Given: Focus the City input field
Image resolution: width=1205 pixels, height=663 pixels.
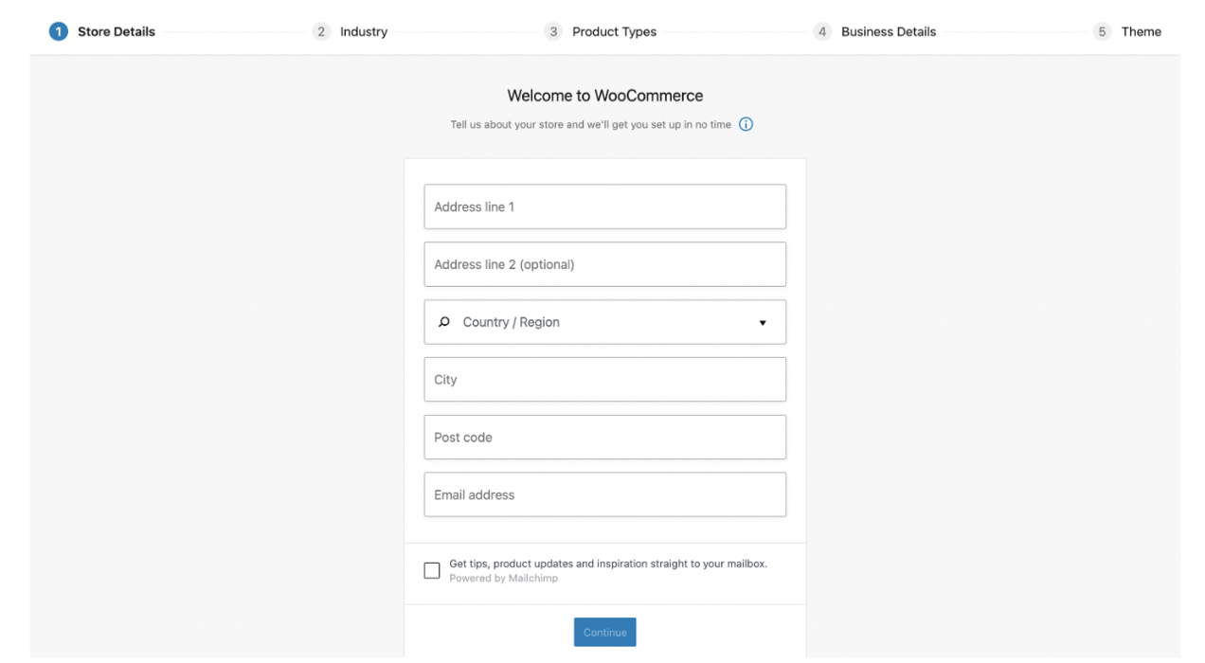Looking at the screenshot, I should (604, 379).
